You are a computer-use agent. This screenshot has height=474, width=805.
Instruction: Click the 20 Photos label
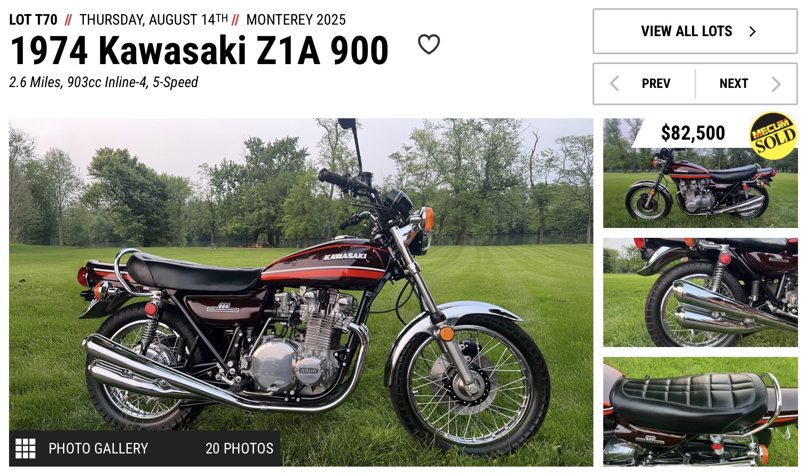pyautogui.click(x=239, y=448)
